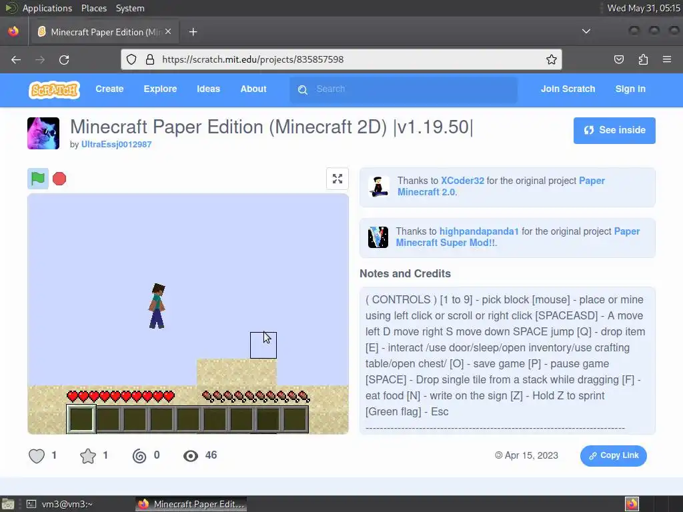Bookmark this page with the star icon

click(x=552, y=59)
